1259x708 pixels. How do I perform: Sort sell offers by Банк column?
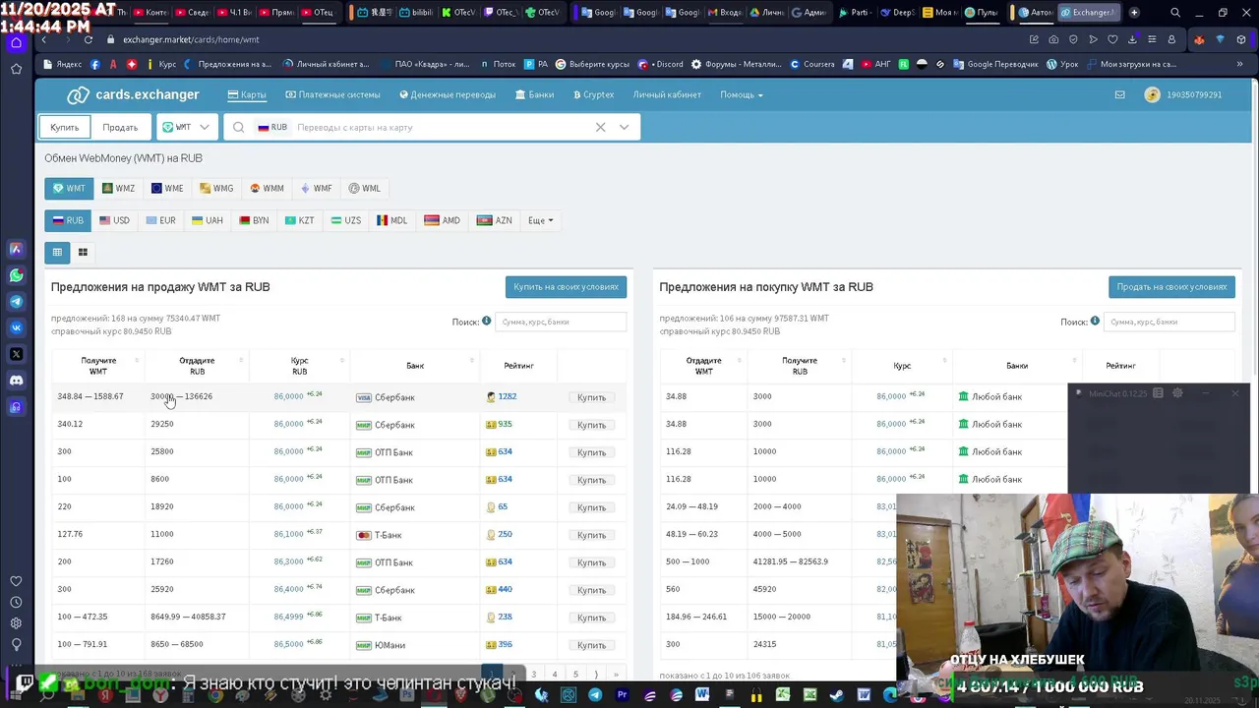(x=415, y=366)
